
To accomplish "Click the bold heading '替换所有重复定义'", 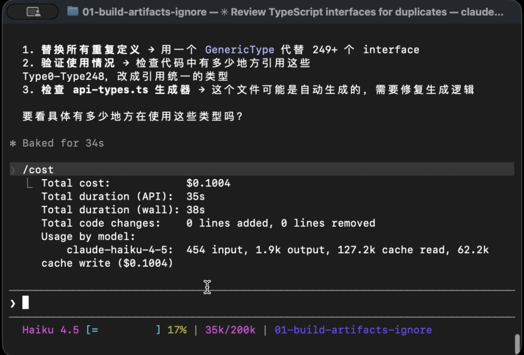I will tap(91, 50).
